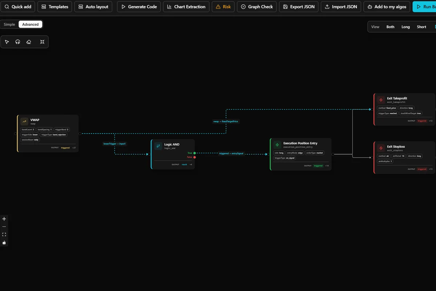
Task: Add to my algos
Action: click(x=387, y=7)
